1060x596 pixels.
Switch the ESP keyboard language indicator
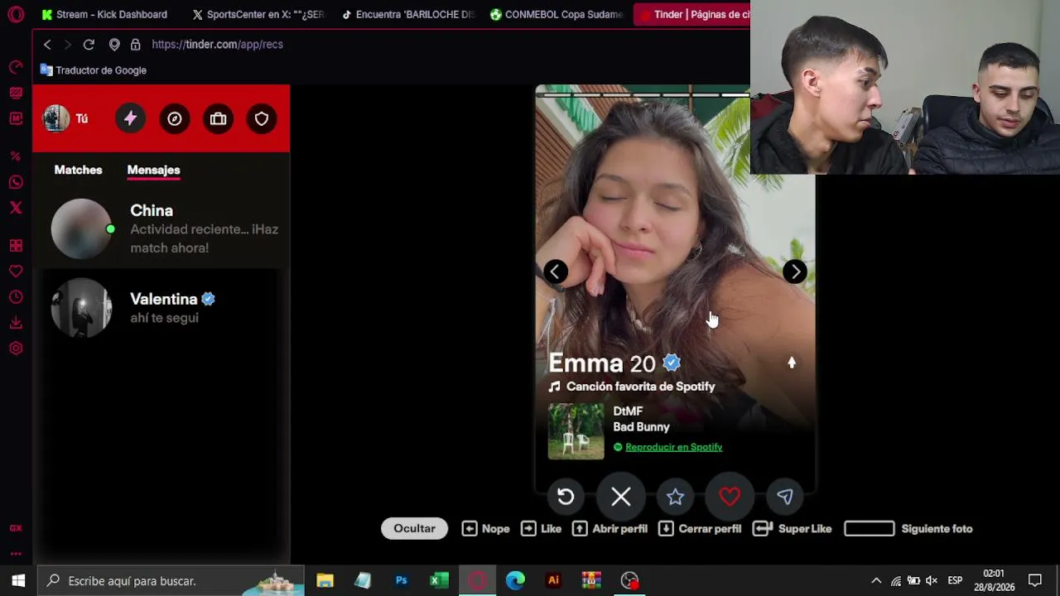(955, 581)
